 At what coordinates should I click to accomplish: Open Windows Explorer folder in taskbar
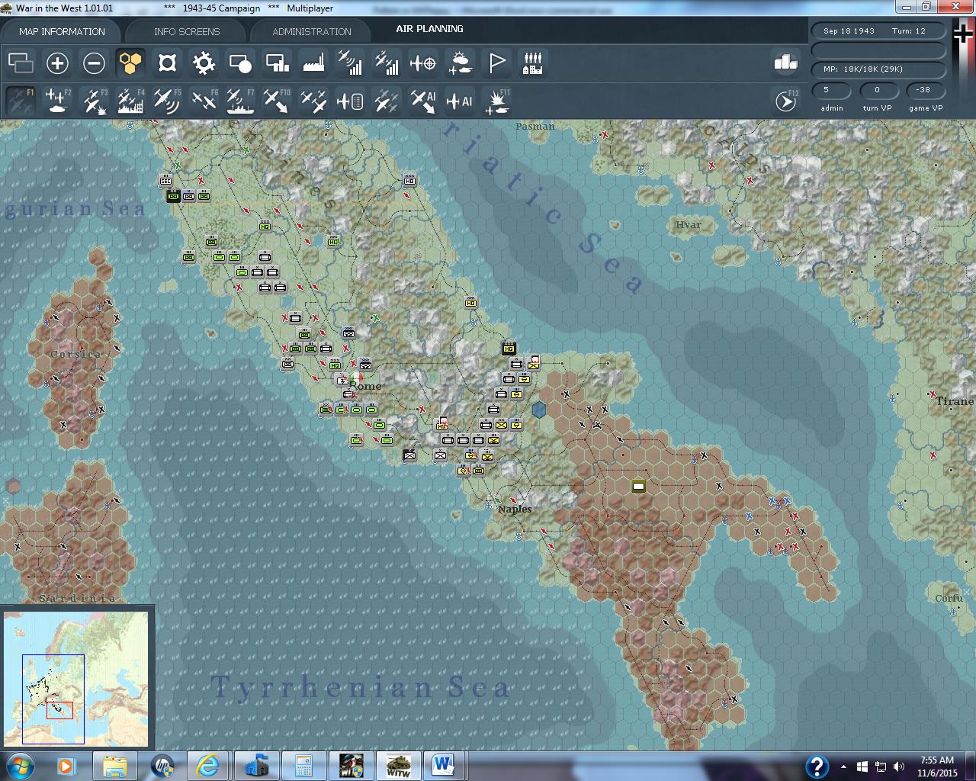pyautogui.click(x=115, y=765)
